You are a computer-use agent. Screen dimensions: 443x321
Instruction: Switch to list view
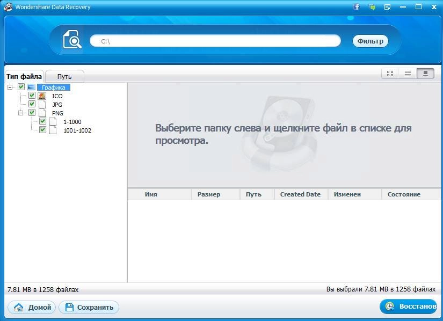(x=408, y=74)
